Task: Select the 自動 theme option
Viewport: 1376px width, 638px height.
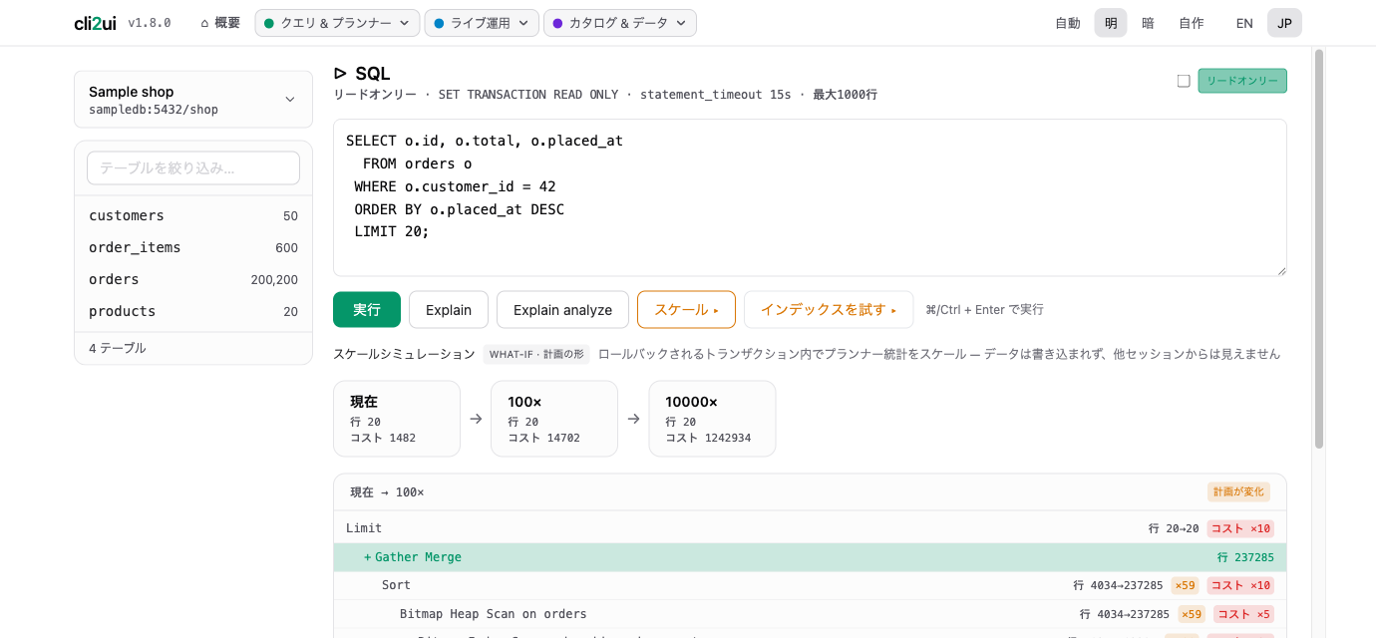Action: pyautogui.click(x=1068, y=23)
